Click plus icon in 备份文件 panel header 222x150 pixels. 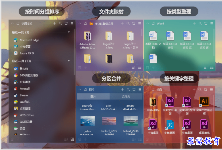[122, 23]
